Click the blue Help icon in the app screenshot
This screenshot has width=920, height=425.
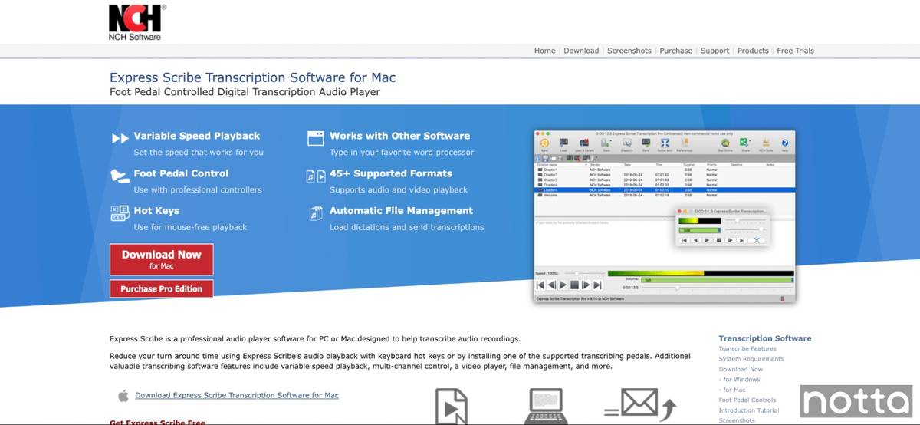(785, 143)
